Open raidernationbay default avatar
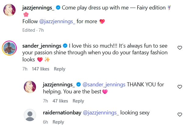Viewport: 183px width, 126px height. pos(30,115)
